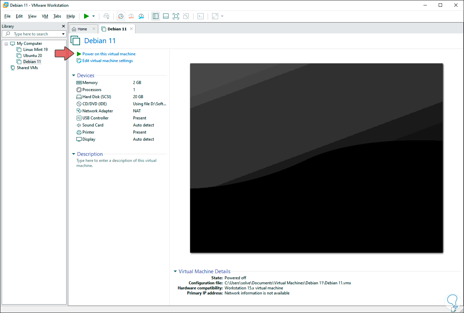Viewport: 464px width, 313px height.
Task: Select Shared VMs in the library
Action: point(27,68)
